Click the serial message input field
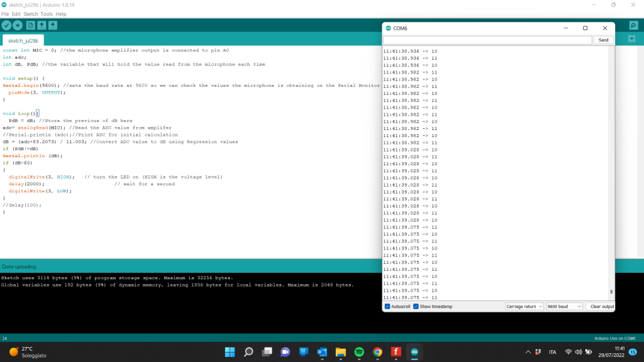This screenshot has width=644, height=362. (x=487, y=40)
